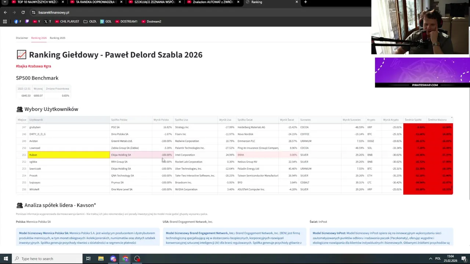The height and width of the screenshot is (264, 470).
Task: Open the browser apps grid icon
Action: coord(5,22)
